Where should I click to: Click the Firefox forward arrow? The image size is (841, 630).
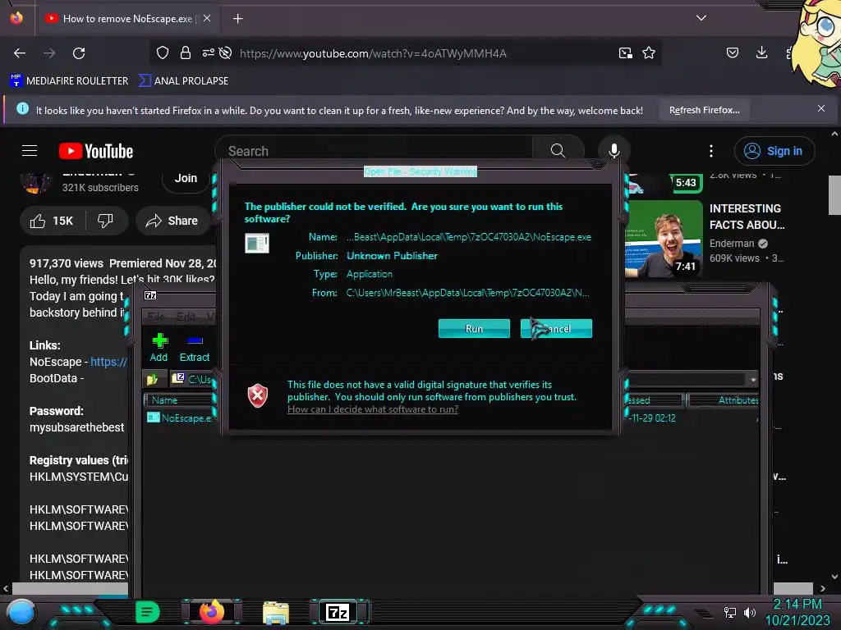(x=49, y=53)
